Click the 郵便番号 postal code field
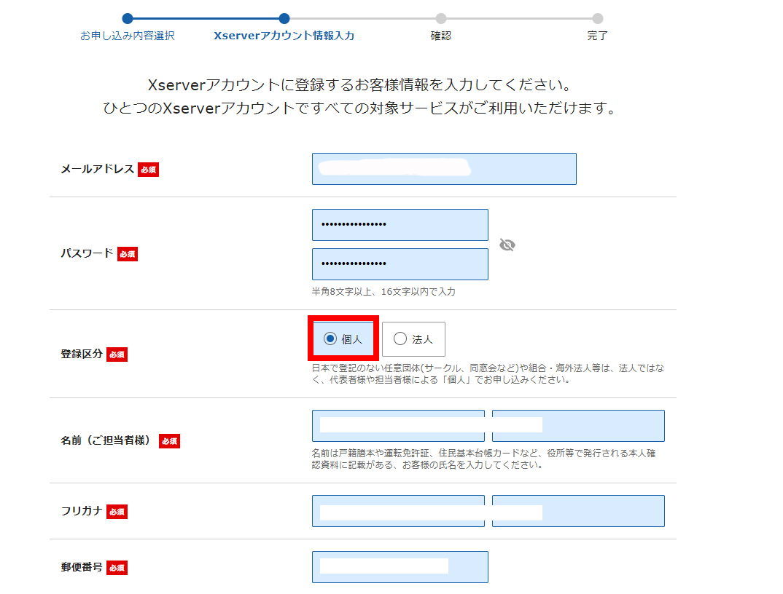 400,567
